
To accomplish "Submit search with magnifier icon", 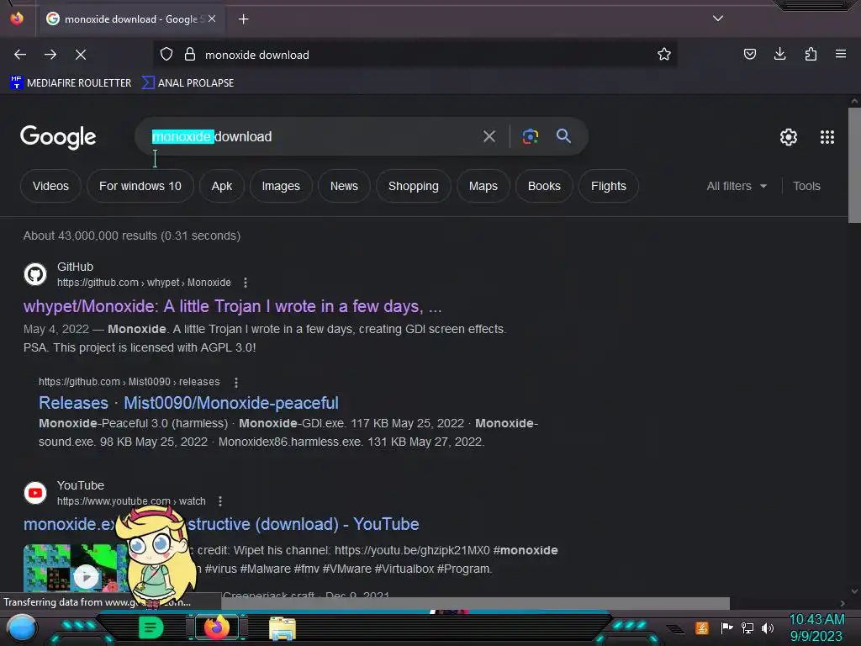I will click(x=563, y=136).
